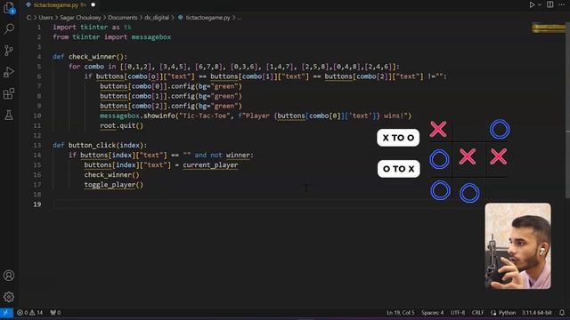Screen dimensions: 570x320
Task: Open the Manage gear settings
Action: [x=9, y=297]
